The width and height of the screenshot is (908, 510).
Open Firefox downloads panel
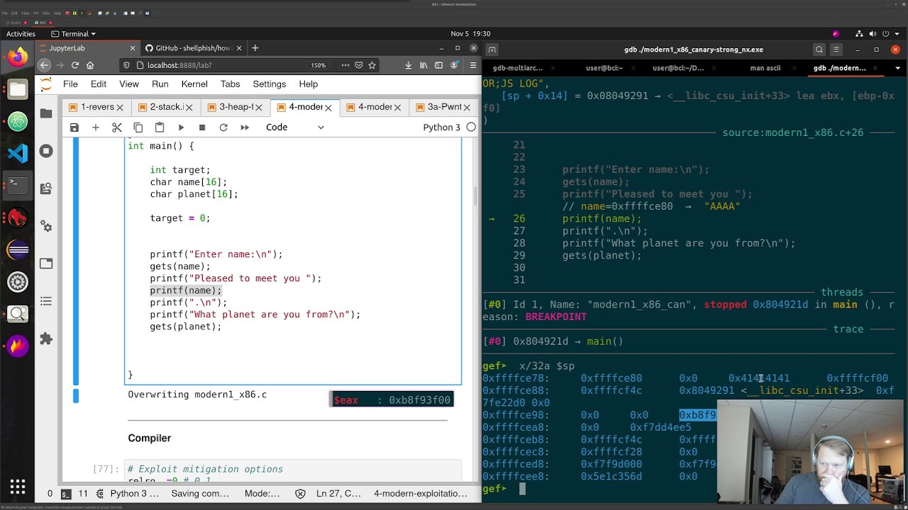tap(409, 65)
